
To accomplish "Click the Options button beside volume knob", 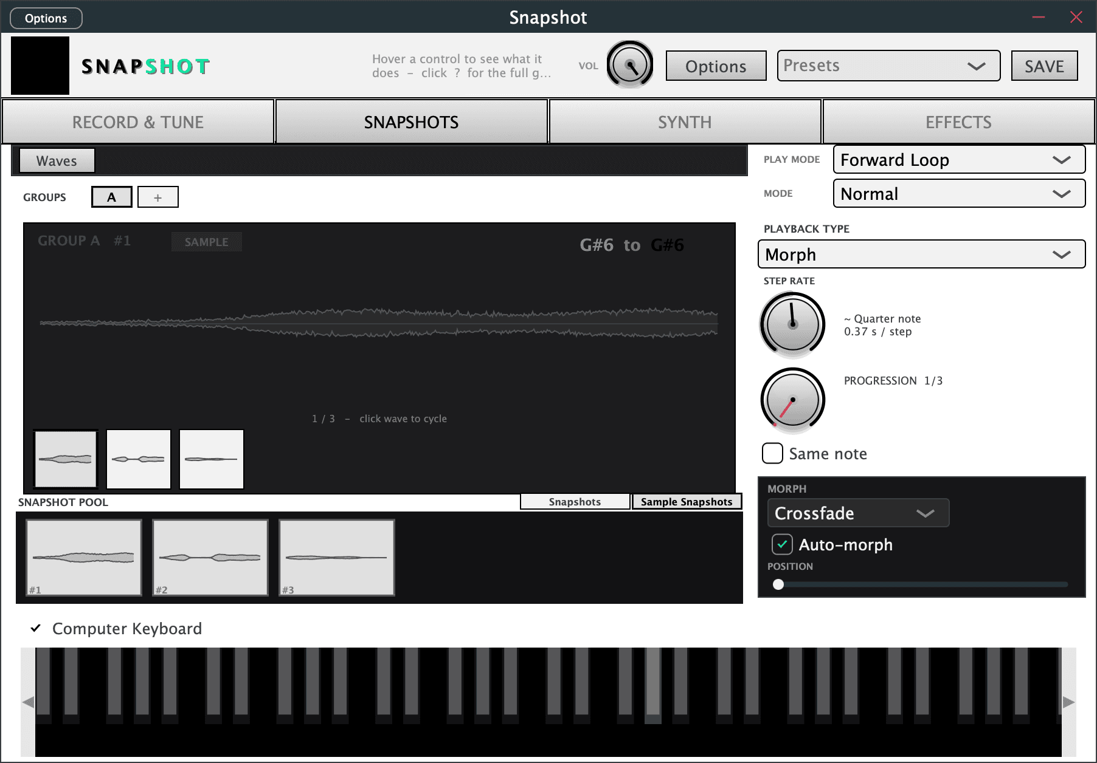I will click(716, 66).
